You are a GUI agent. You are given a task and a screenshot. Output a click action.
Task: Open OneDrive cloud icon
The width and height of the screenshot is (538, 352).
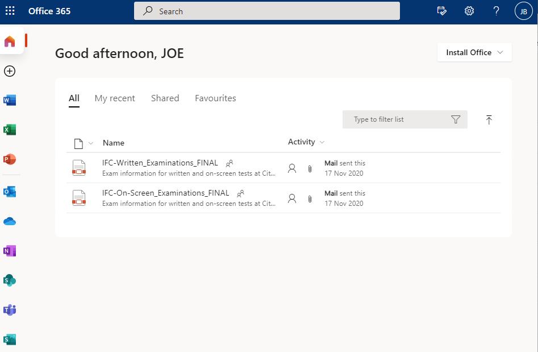[10, 221]
